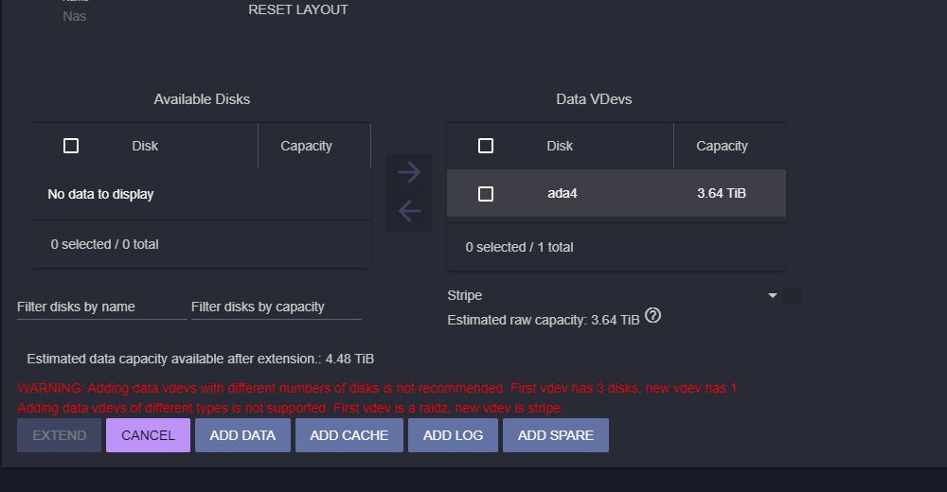Click the red WARNING about different numbers of disks
Image resolution: width=947 pixels, height=492 pixels.
pos(379,388)
